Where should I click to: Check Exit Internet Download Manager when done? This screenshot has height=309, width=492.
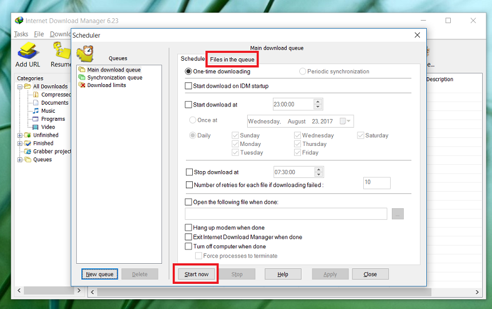(x=188, y=237)
